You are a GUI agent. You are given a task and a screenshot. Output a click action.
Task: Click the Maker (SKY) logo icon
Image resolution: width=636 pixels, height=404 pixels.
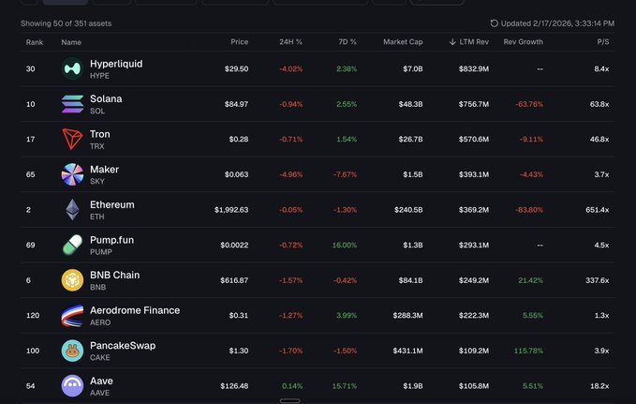coord(72,174)
